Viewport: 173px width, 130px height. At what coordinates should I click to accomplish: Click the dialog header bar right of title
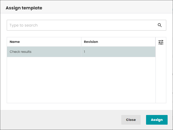pyautogui.click(x=108, y=8)
